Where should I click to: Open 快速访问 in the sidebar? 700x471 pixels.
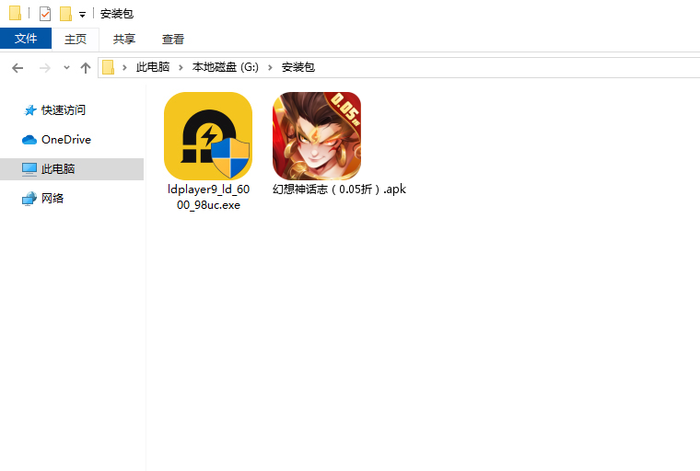(64, 110)
